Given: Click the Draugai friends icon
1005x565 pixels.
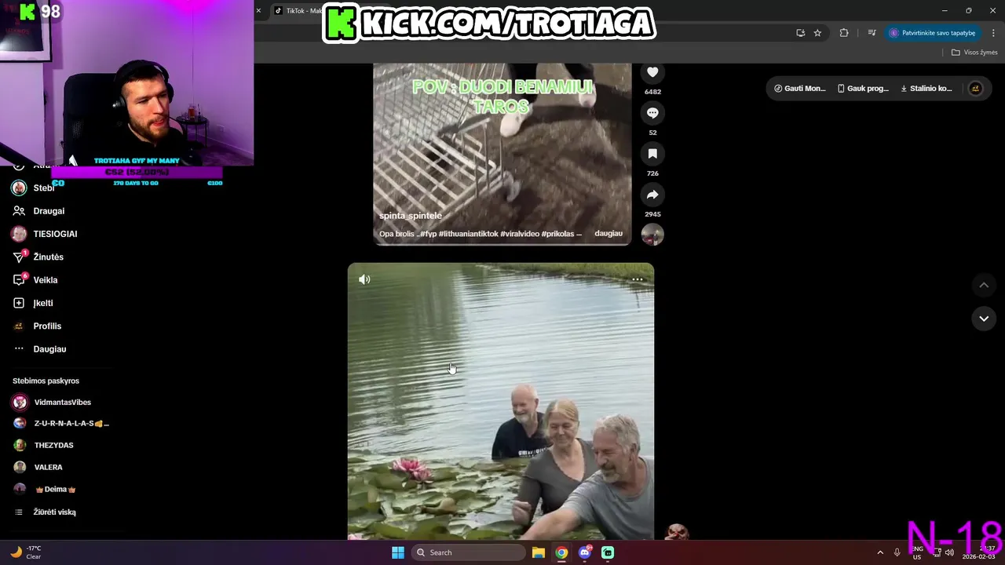Looking at the screenshot, I should 19,211.
